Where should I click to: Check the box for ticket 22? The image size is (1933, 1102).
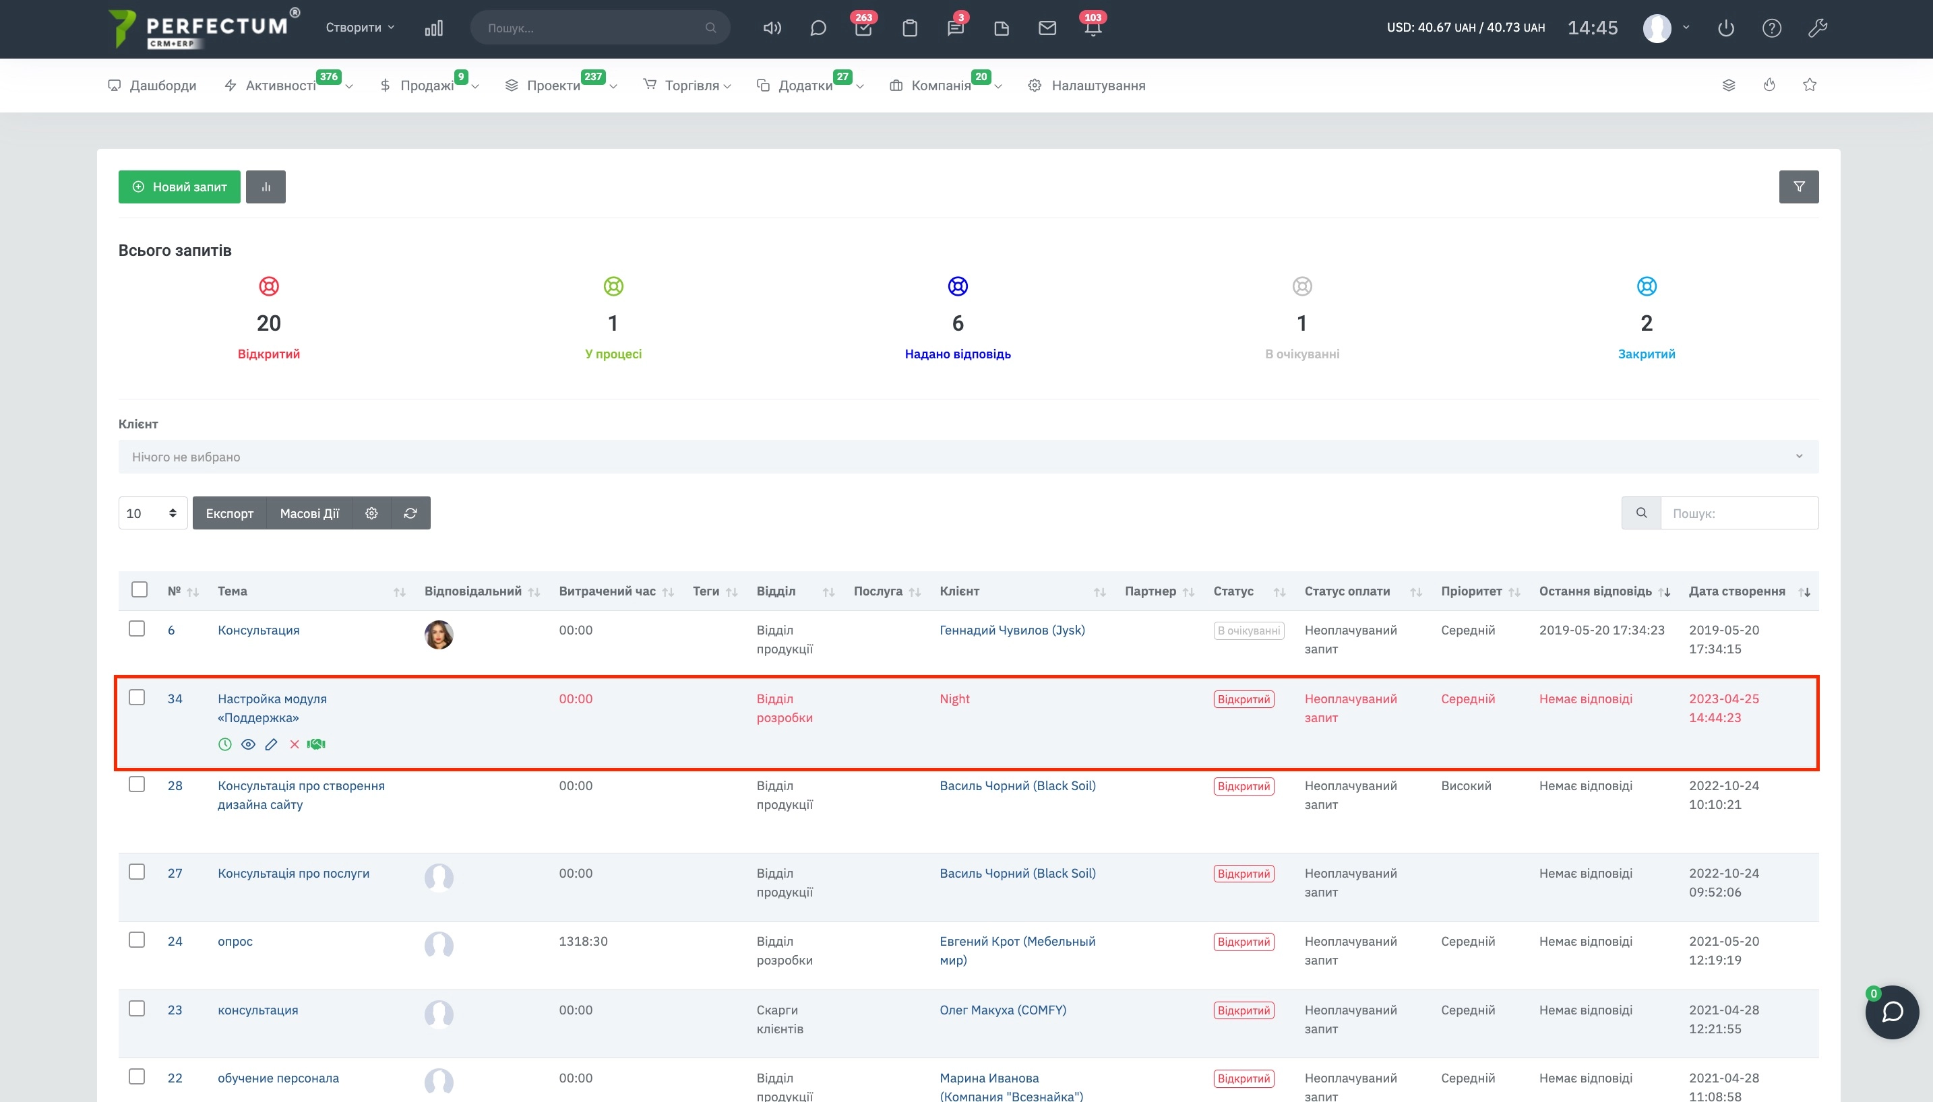click(137, 1076)
